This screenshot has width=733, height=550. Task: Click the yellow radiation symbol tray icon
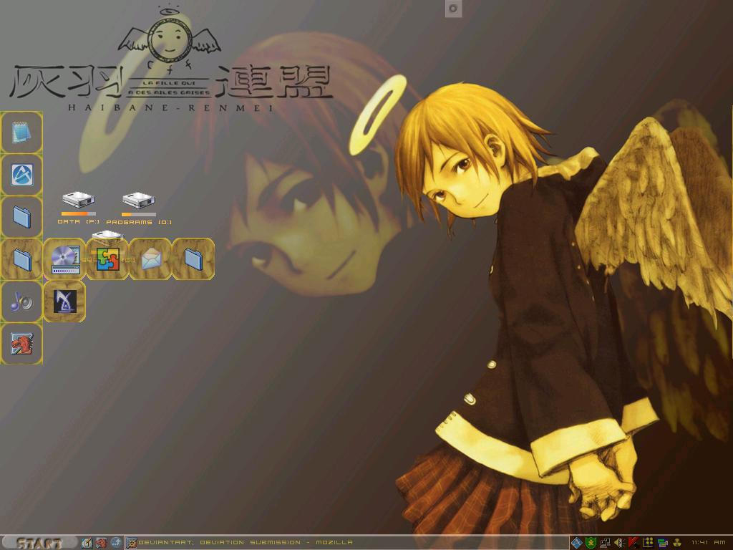[677, 543]
